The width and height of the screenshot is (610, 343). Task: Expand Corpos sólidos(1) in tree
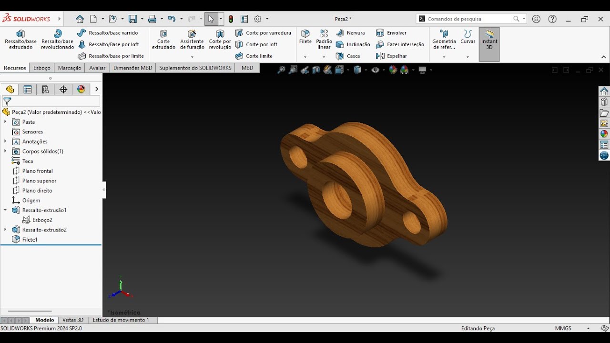(5, 151)
